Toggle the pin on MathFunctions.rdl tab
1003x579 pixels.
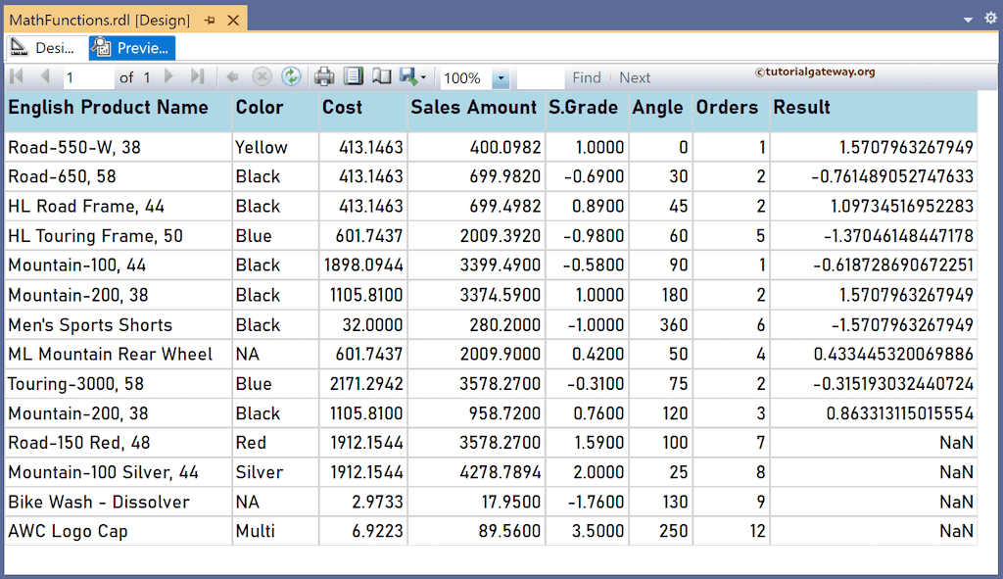(x=209, y=18)
